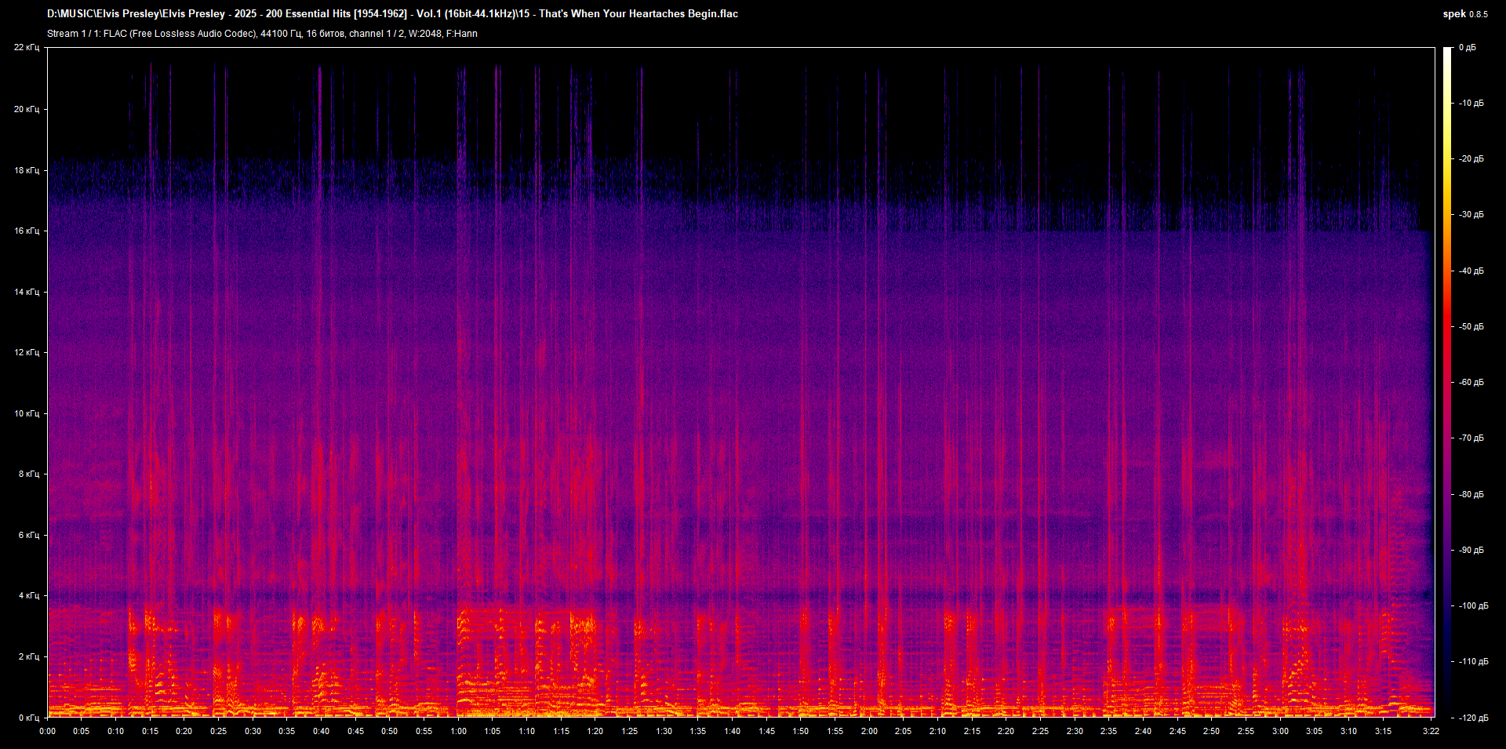Image resolution: width=1506 pixels, height=749 pixels.
Task: Click the 1:00 mark on time axis
Action: (x=458, y=731)
